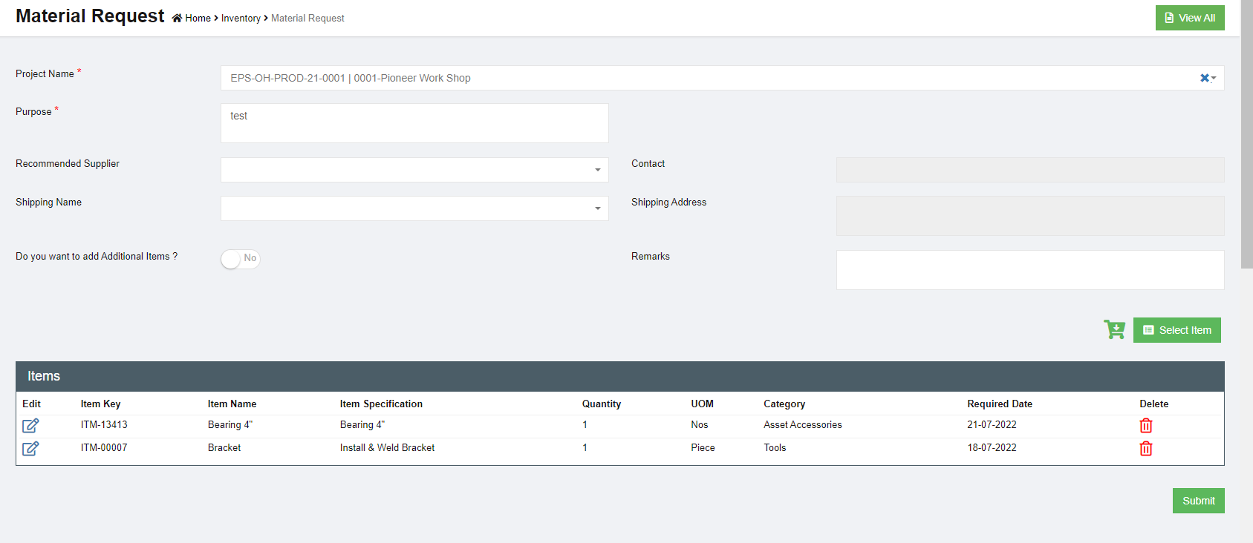The width and height of the screenshot is (1253, 543).
Task: Click the Home icon in breadcrumb
Action: click(x=177, y=19)
